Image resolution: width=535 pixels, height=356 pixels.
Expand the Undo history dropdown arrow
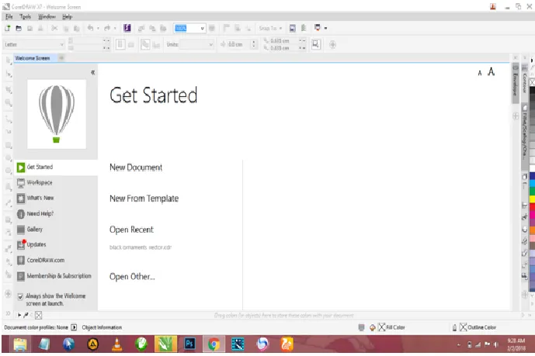tap(98, 28)
